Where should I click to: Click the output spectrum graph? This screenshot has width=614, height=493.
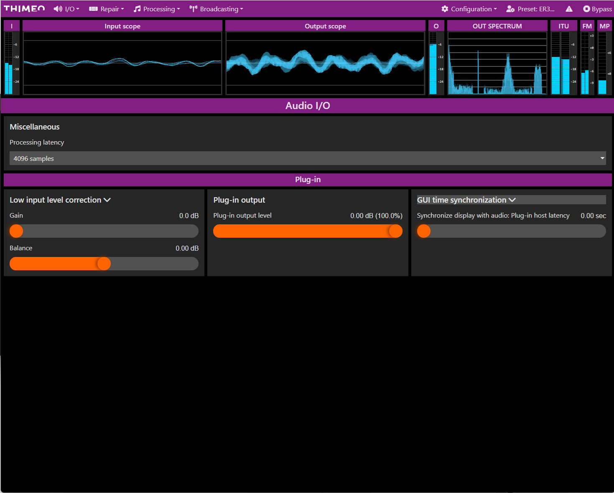coord(497,63)
